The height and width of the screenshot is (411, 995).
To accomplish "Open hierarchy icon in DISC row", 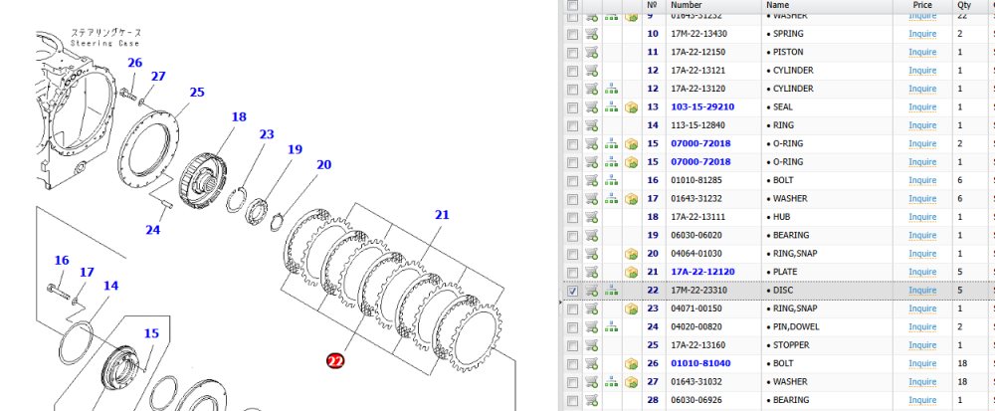I will pos(611,291).
